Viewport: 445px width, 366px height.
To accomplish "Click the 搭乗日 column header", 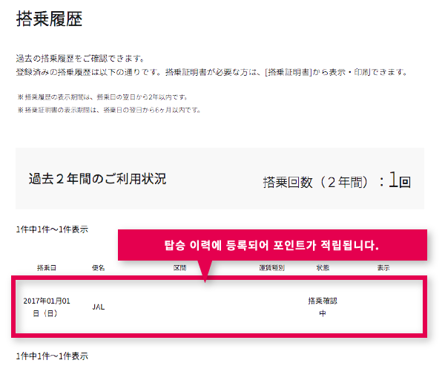I will click(x=47, y=268).
